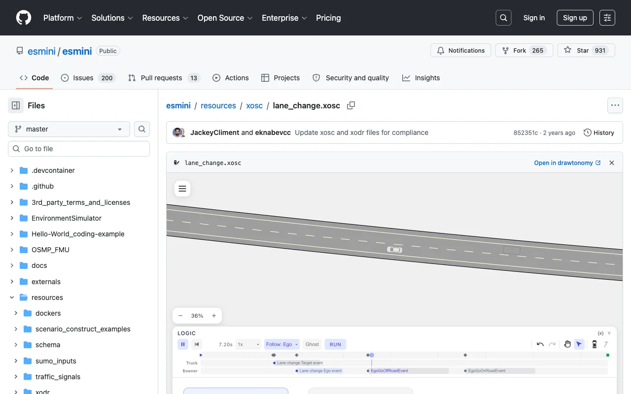Click the timeline playhead marker

(x=372, y=355)
